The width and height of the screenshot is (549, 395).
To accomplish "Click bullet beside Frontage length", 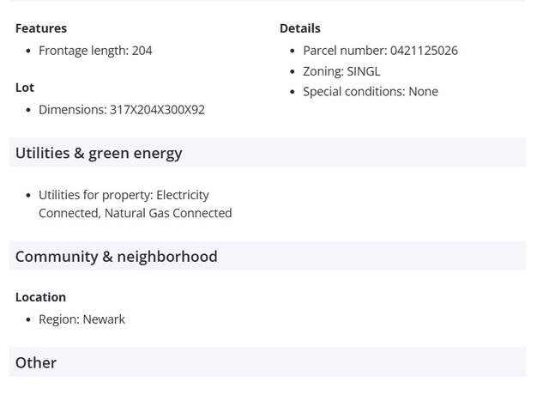I will 28,52.
